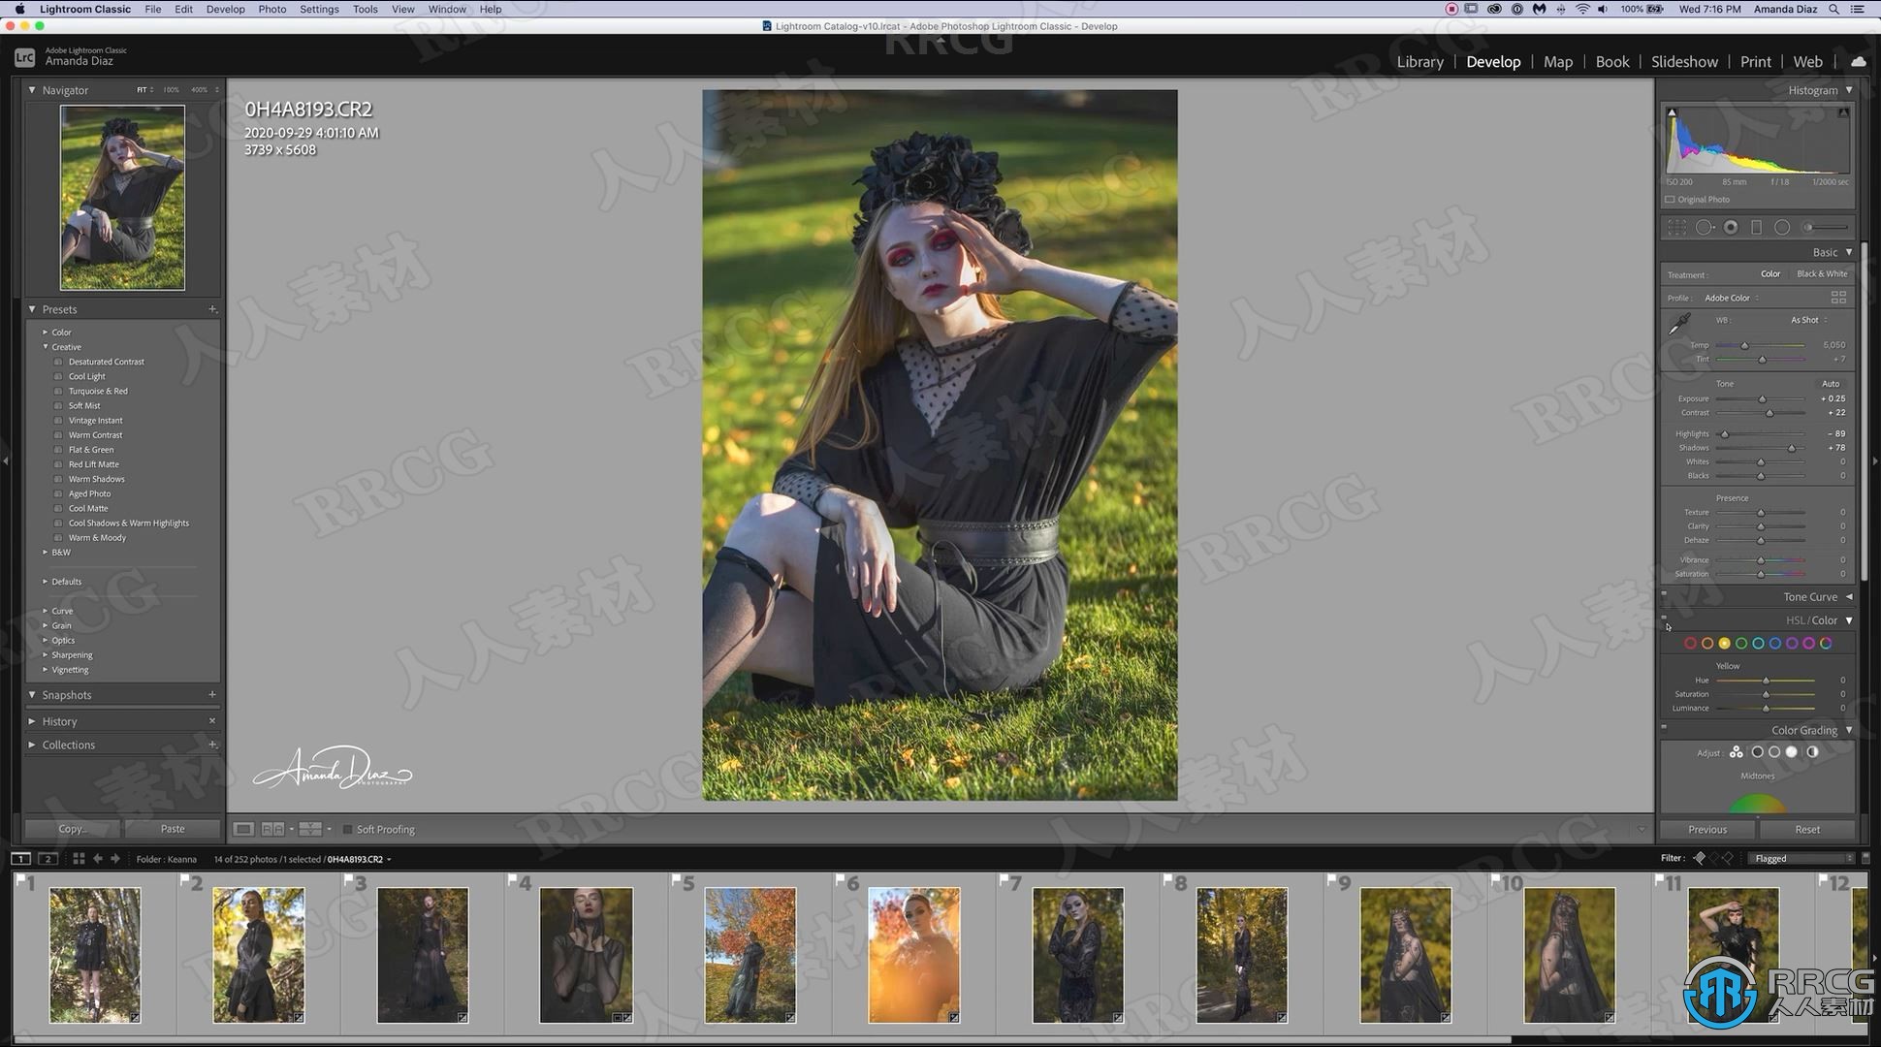Screen dimensions: 1881x1047
Task: Click the Reset button
Action: 1807,830
